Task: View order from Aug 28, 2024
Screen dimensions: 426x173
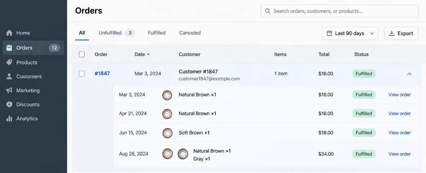Action: pos(400,154)
